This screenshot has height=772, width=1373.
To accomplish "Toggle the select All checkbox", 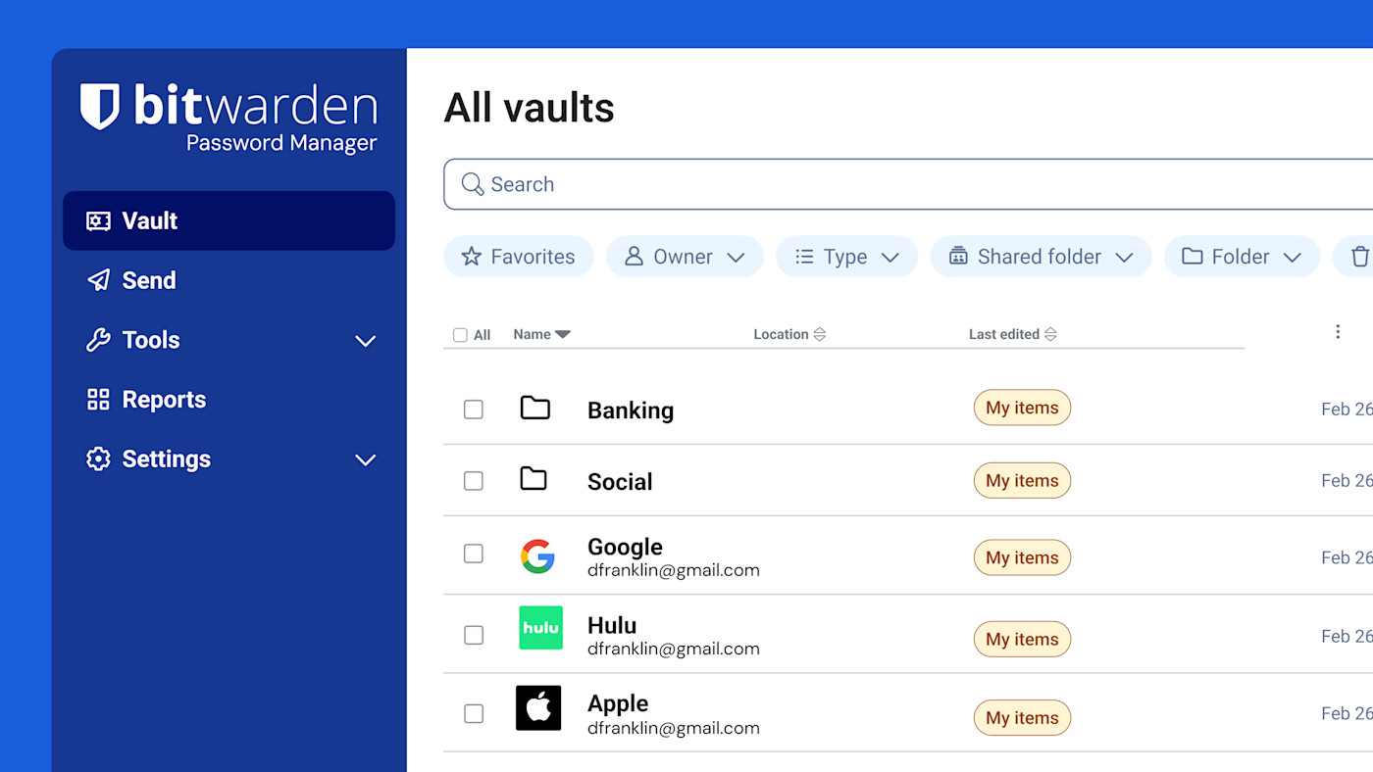I will (x=460, y=335).
